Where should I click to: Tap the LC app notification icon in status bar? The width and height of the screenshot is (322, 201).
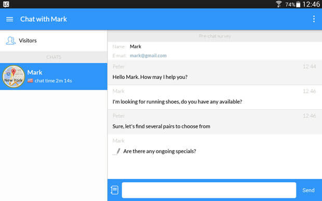coord(6,4)
